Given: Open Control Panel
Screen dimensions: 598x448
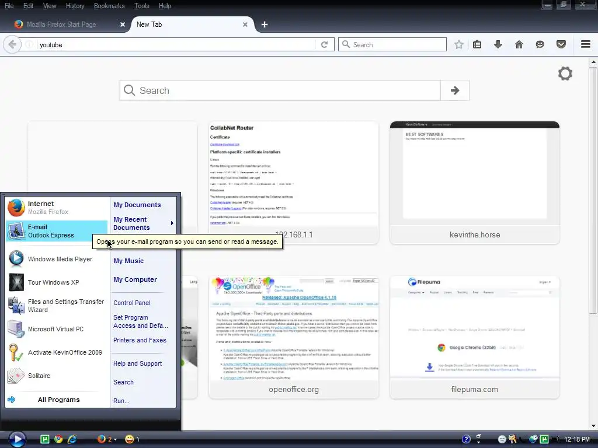Looking at the screenshot, I should [x=132, y=303].
